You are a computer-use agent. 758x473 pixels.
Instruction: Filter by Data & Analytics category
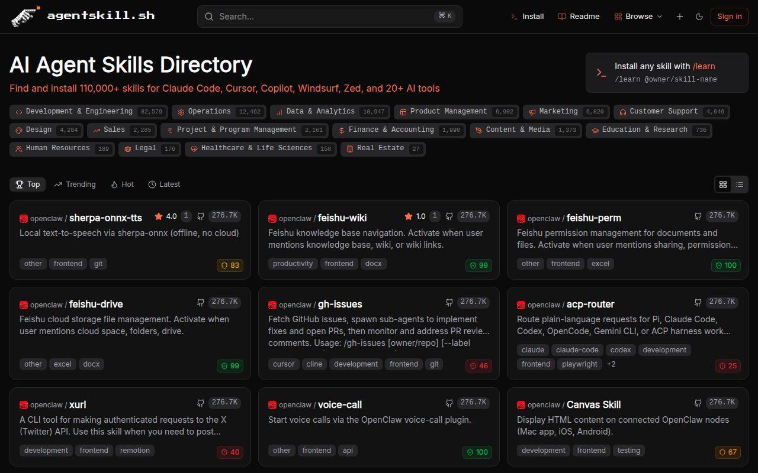[x=330, y=112]
